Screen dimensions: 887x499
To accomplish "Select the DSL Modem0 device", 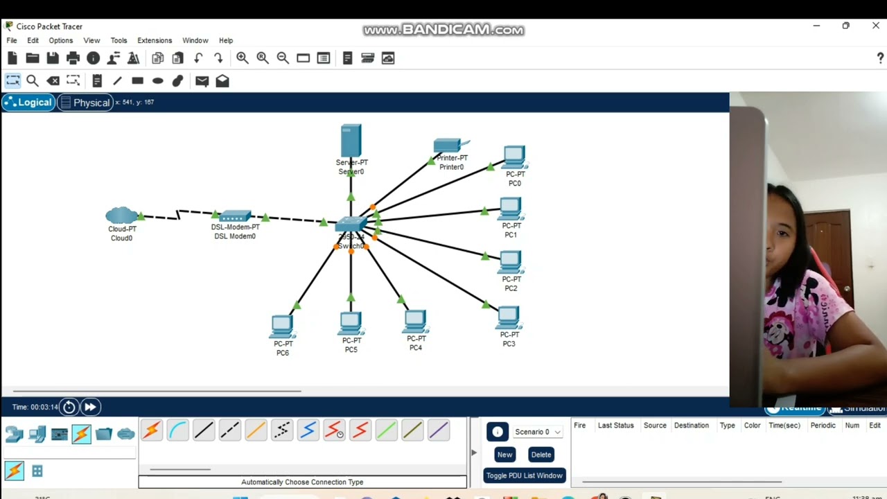I will click(x=235, y=216).
